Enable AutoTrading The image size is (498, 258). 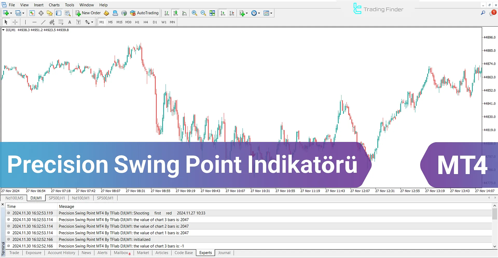(x=144, y=13)
